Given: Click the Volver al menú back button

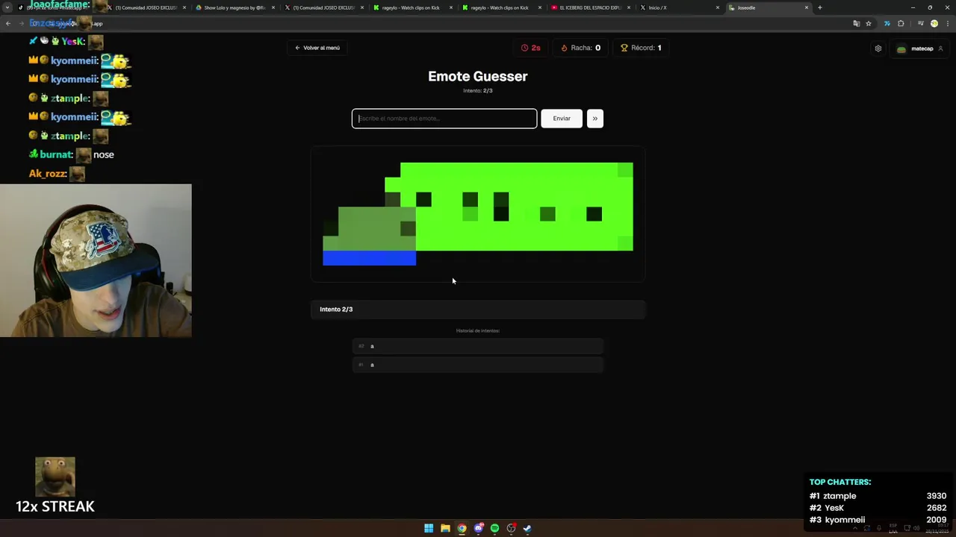Looking at the screenshot, I should 317,48.
